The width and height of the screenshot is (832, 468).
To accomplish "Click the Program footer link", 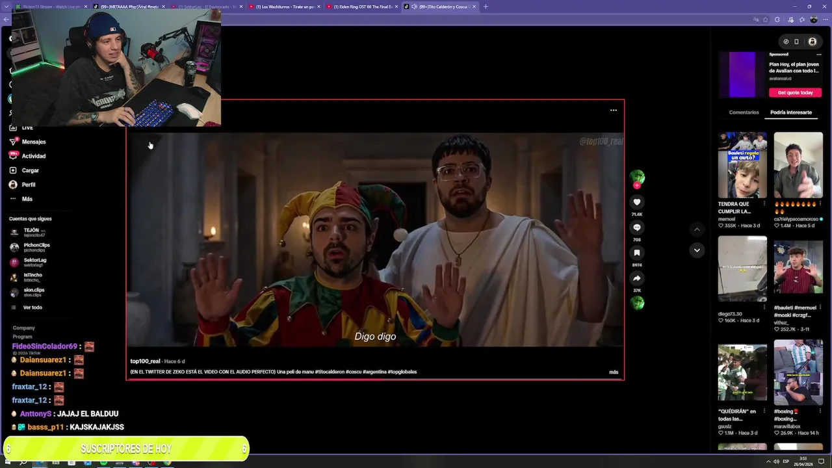I will (x=22, y=337).
